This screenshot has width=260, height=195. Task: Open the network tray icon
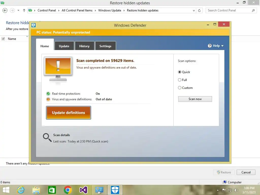pyautogui.click(x=230, y=190)
